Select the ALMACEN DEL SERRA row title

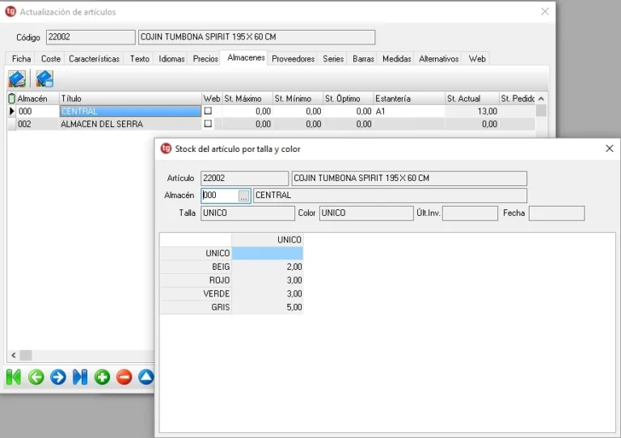click(130, 124)
